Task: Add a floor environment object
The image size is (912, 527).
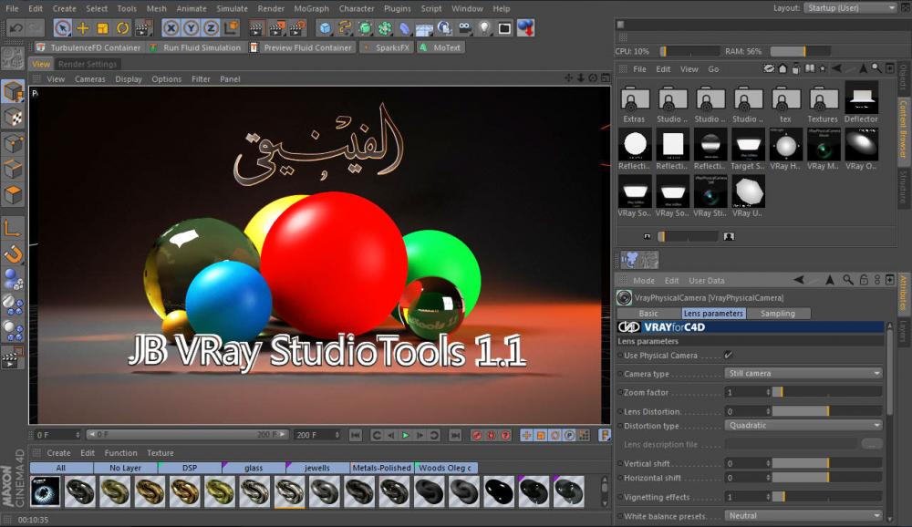Action: 425,28
